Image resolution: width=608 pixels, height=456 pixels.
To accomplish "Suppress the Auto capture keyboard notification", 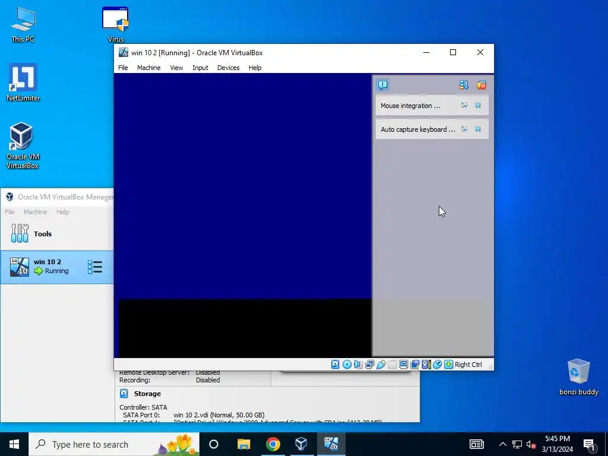I will click(x=464, y=129).
